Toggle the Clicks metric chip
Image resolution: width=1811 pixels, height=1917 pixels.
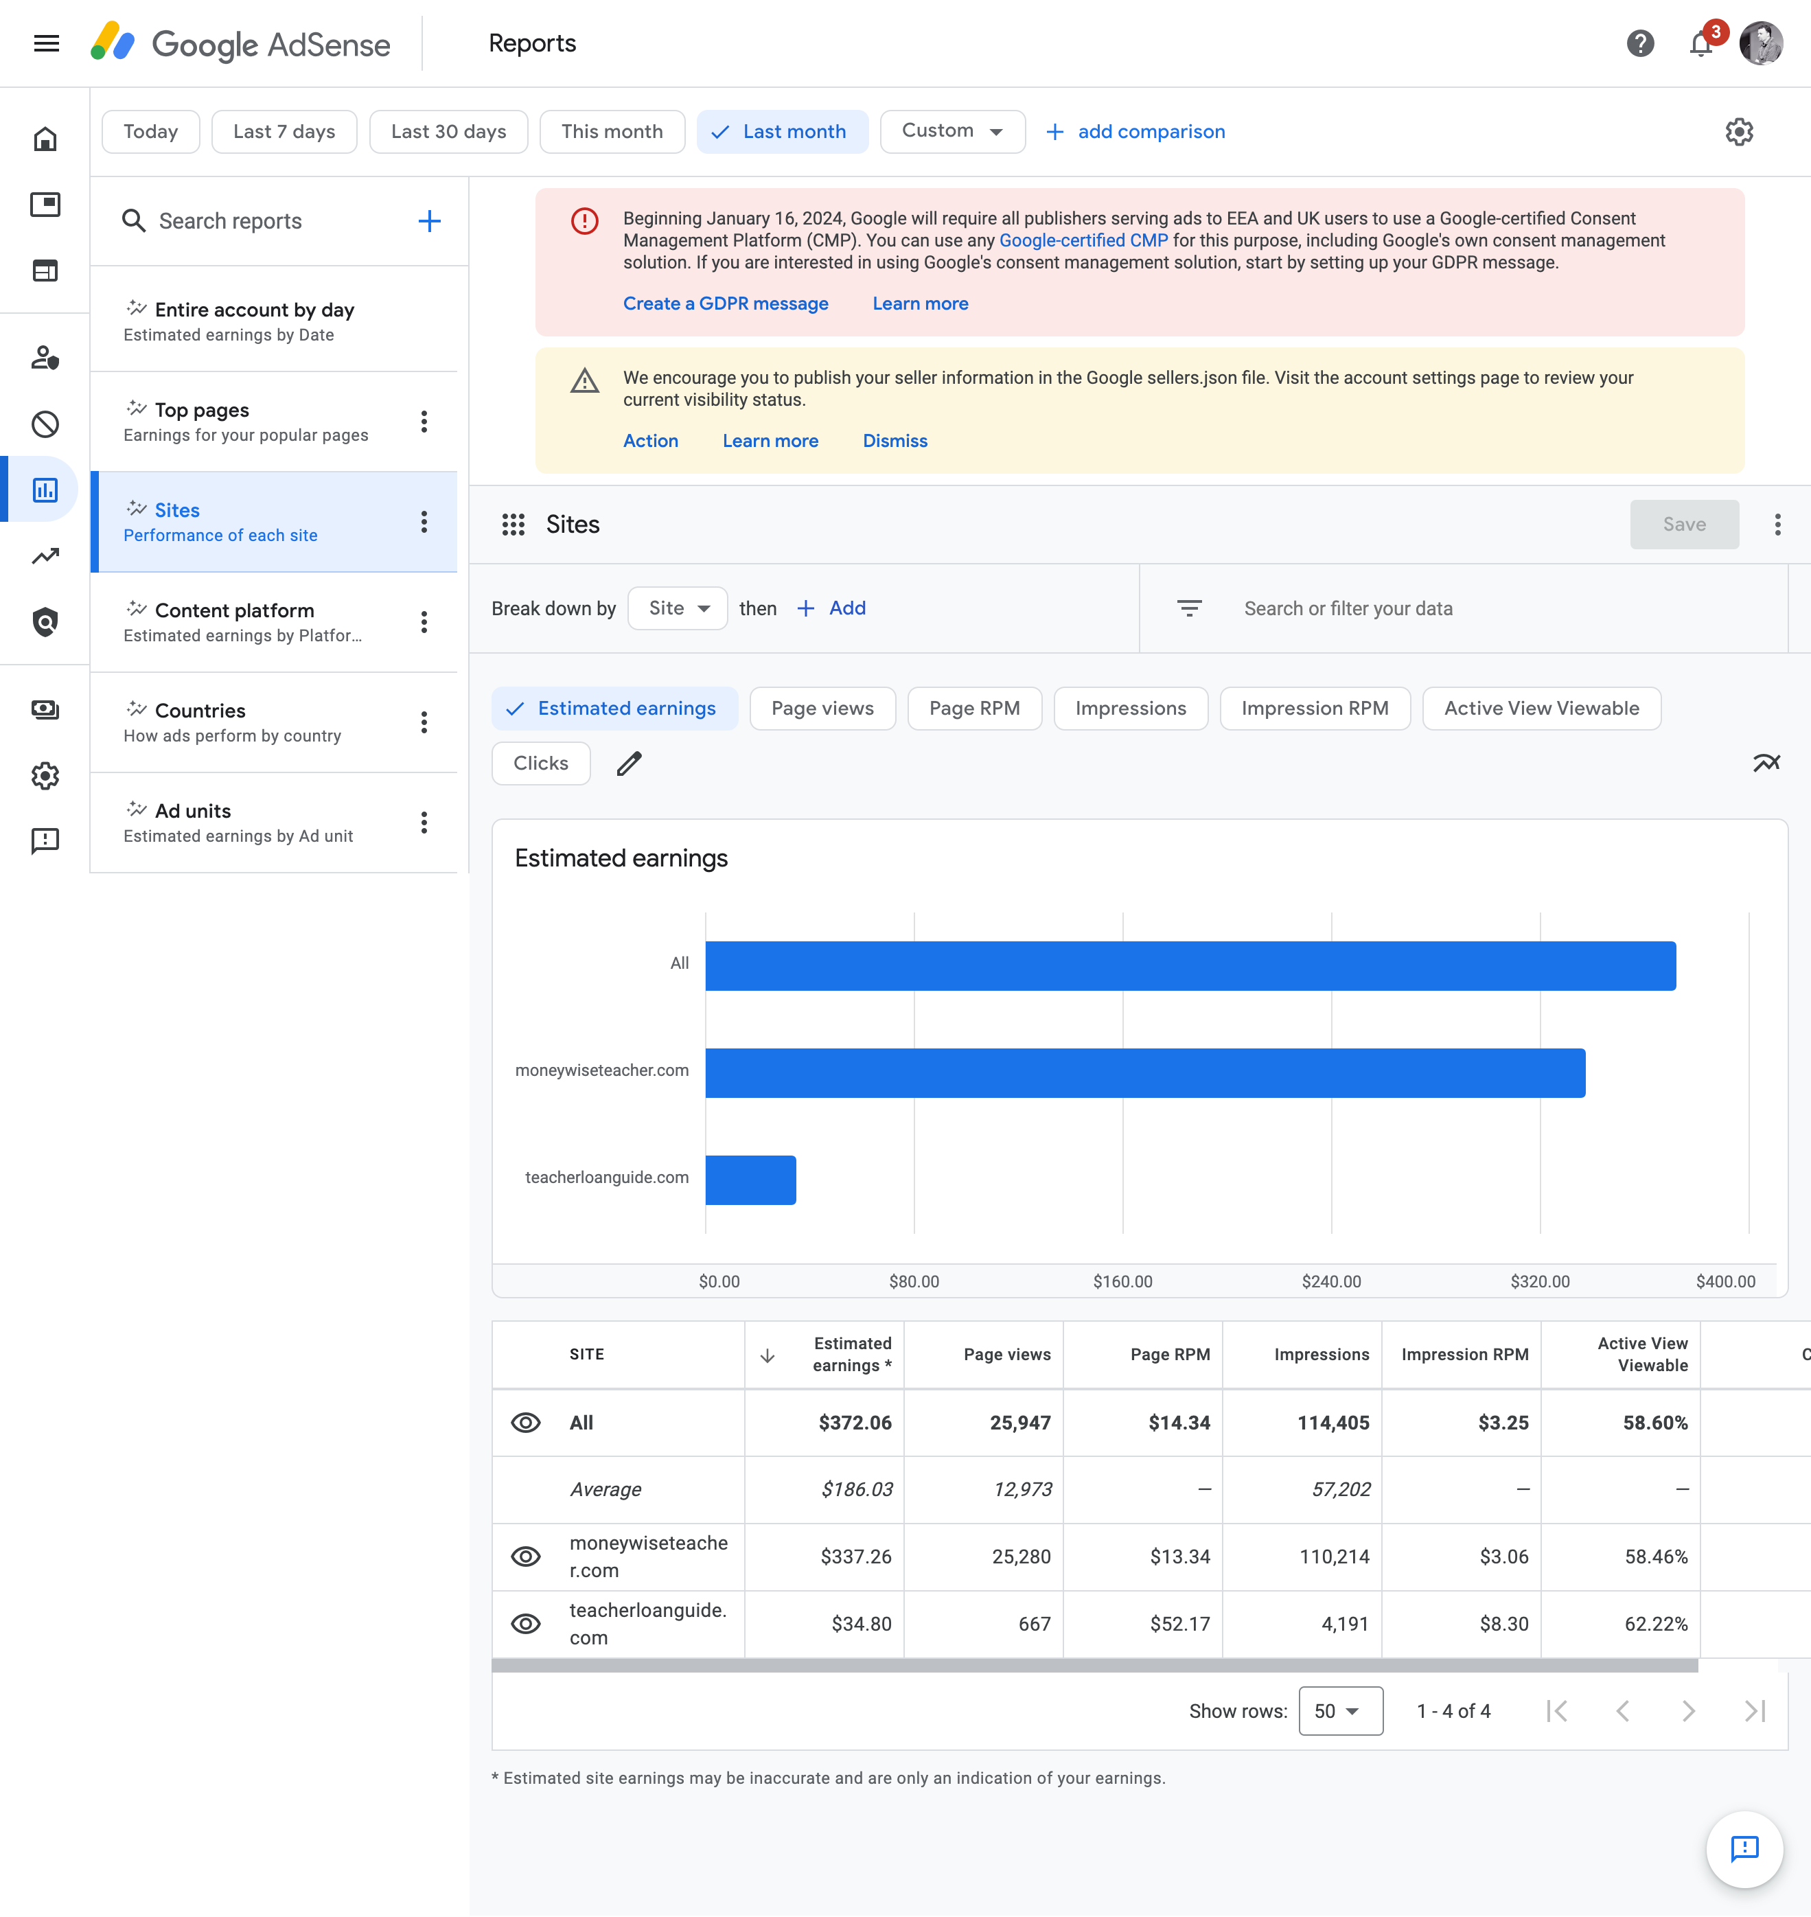pos(540,764)
